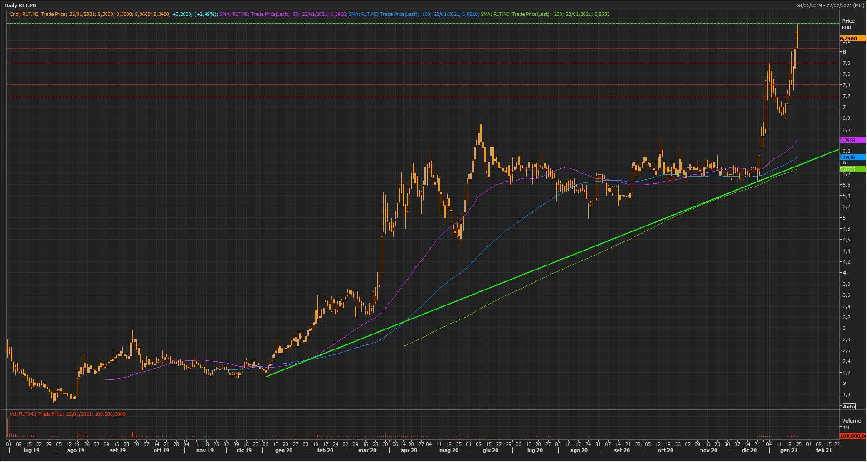867x462 pixels.
Task: Click the "ago 19" month label
Action: click(76, 450)
